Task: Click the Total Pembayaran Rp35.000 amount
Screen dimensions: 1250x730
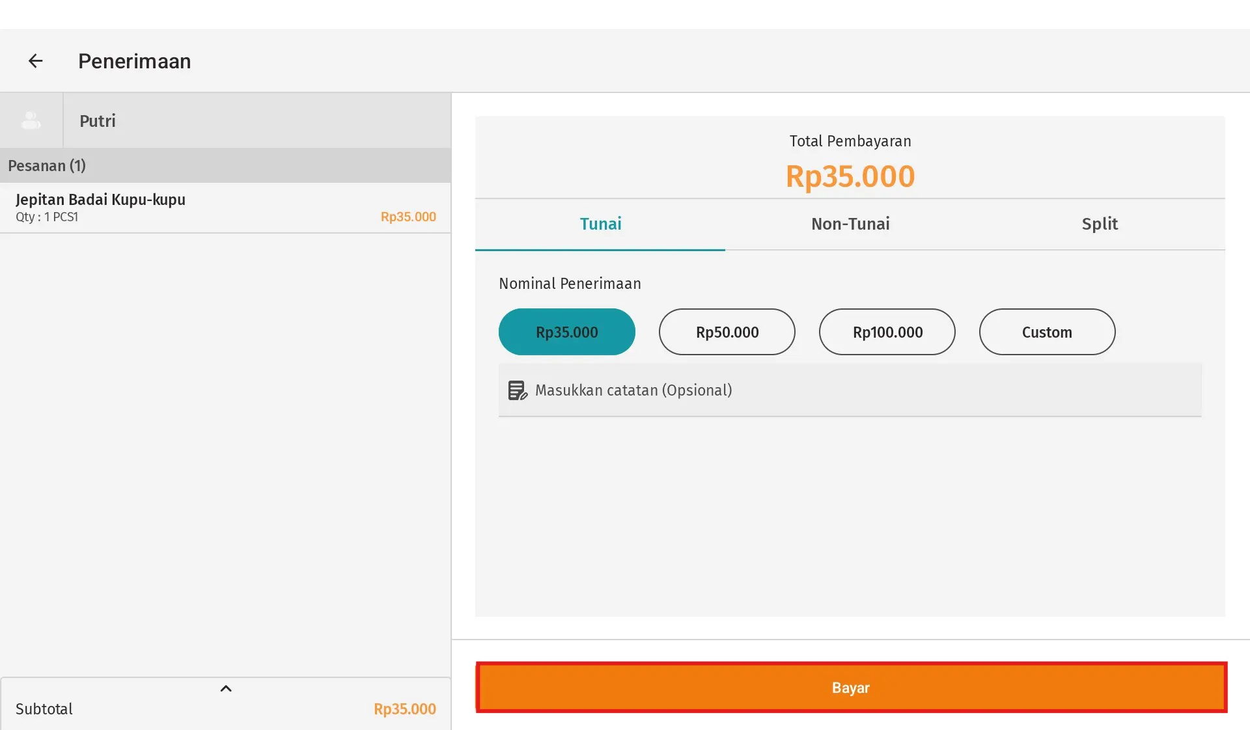Action: tap(850, 176)
